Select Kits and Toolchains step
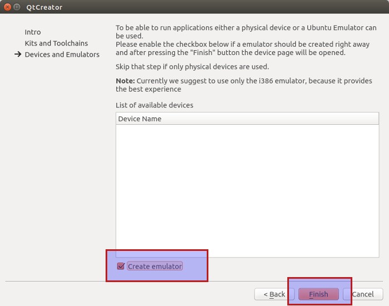 coord(56,43)
